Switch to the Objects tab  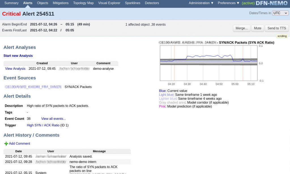[42, 3]
